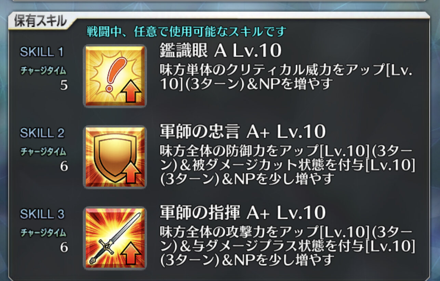This screenshot has height=281, width=440.
Task: Click SKILL 2 charge time value 6
Action: pyautogui.click(x=64, y=166)
